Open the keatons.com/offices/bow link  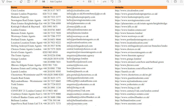[134, 68]
